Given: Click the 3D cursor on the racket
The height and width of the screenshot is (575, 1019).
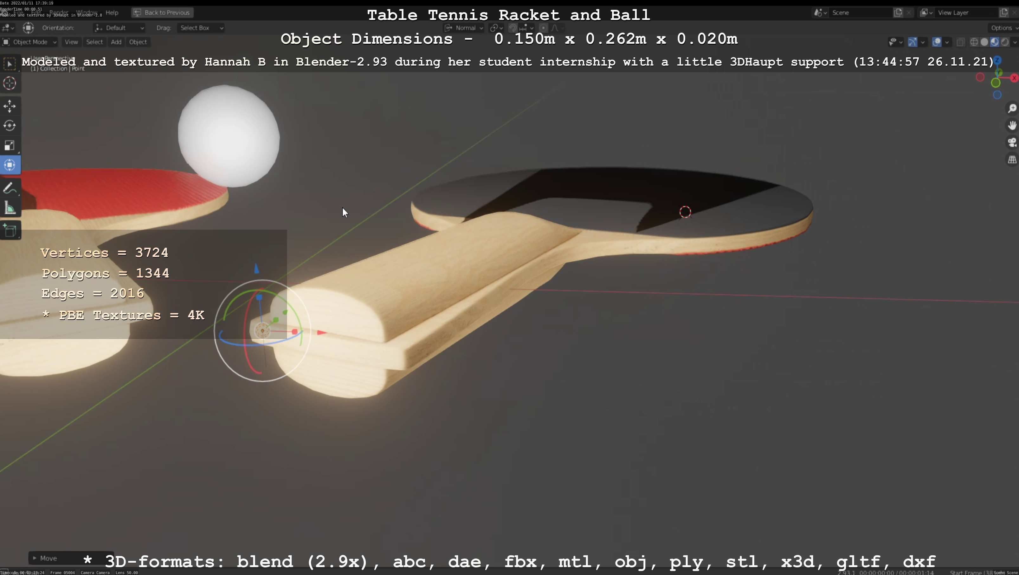Looking at the screenshot, I should (x=685, y=212).
